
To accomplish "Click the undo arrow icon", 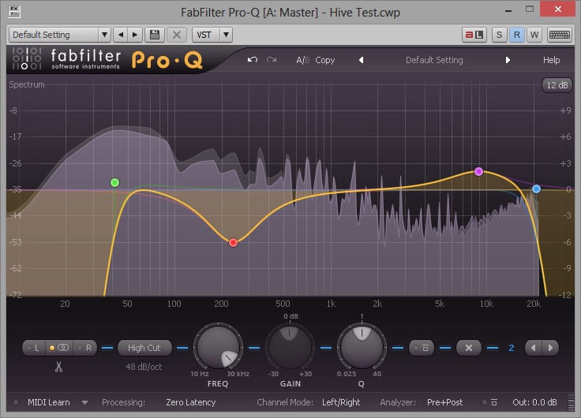I will (x=253, y=60).
